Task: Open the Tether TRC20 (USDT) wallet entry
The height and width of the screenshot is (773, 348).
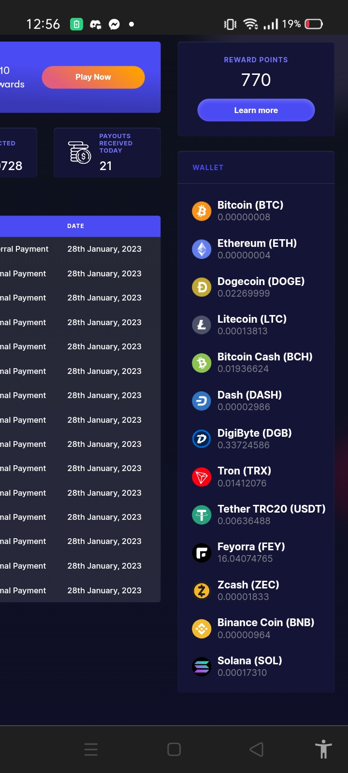Action: (x=259, y=515)
